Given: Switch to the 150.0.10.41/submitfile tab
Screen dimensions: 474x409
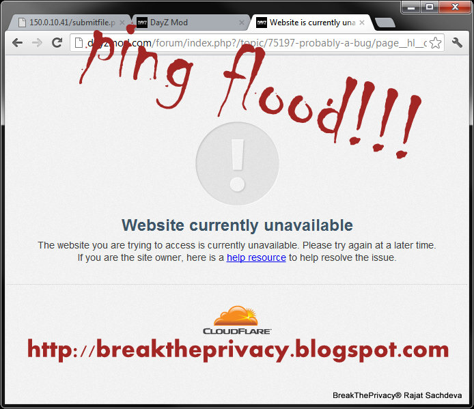Looking at the screenshot, I should point(70,23).
